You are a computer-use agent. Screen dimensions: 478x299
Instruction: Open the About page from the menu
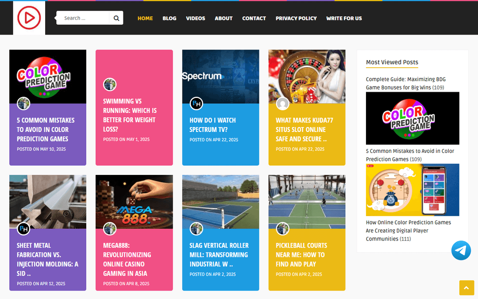(224, 18)
